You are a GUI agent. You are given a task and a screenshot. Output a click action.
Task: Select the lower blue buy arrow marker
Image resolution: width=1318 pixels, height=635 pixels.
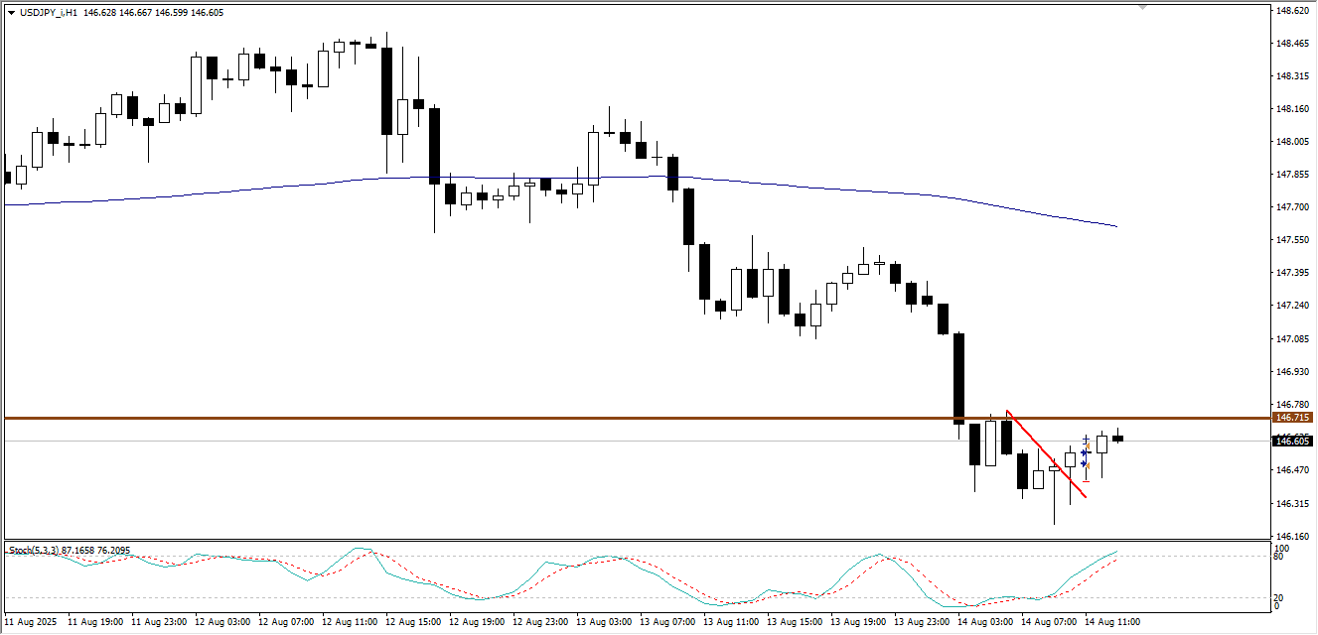(x=1084, y=463)
